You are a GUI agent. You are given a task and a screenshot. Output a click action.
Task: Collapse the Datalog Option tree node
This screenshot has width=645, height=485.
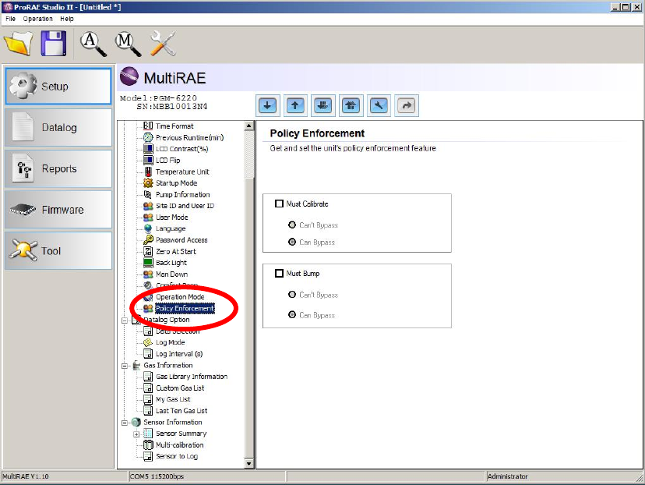pyautogui.click(x=125, y=320)
